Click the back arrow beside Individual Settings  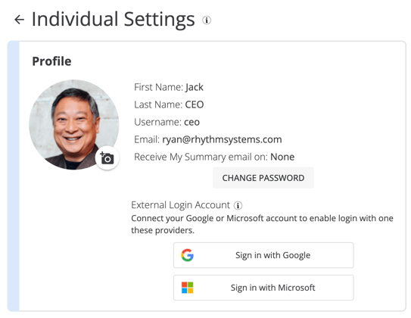(20, 20)
